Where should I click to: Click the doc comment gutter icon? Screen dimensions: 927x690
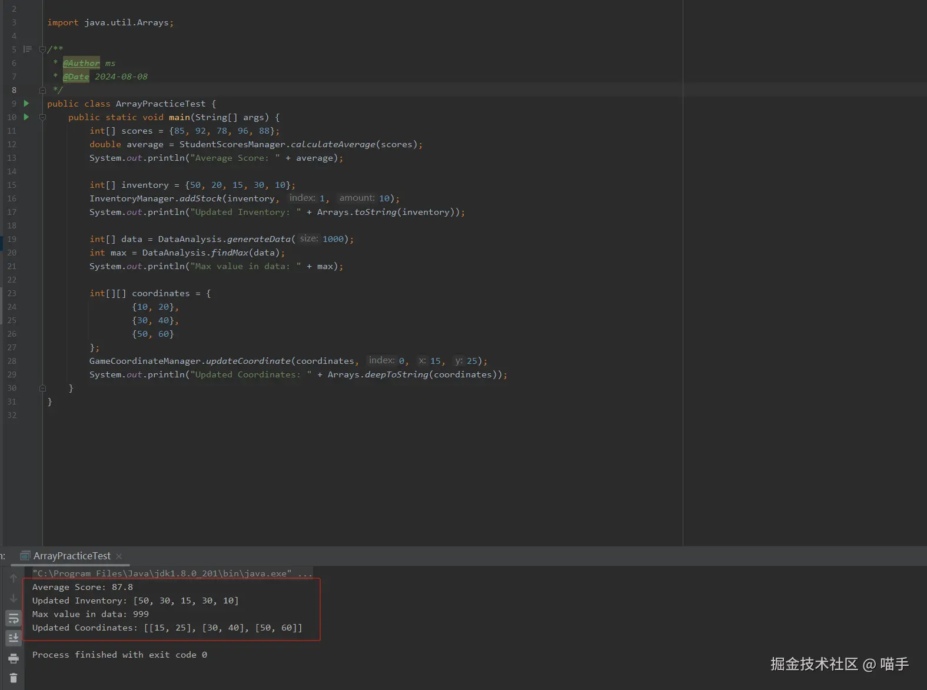(x=28, y=49)
